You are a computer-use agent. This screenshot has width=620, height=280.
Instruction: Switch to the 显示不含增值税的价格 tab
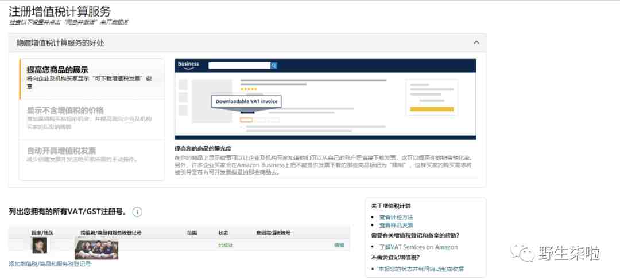(65, 110)
